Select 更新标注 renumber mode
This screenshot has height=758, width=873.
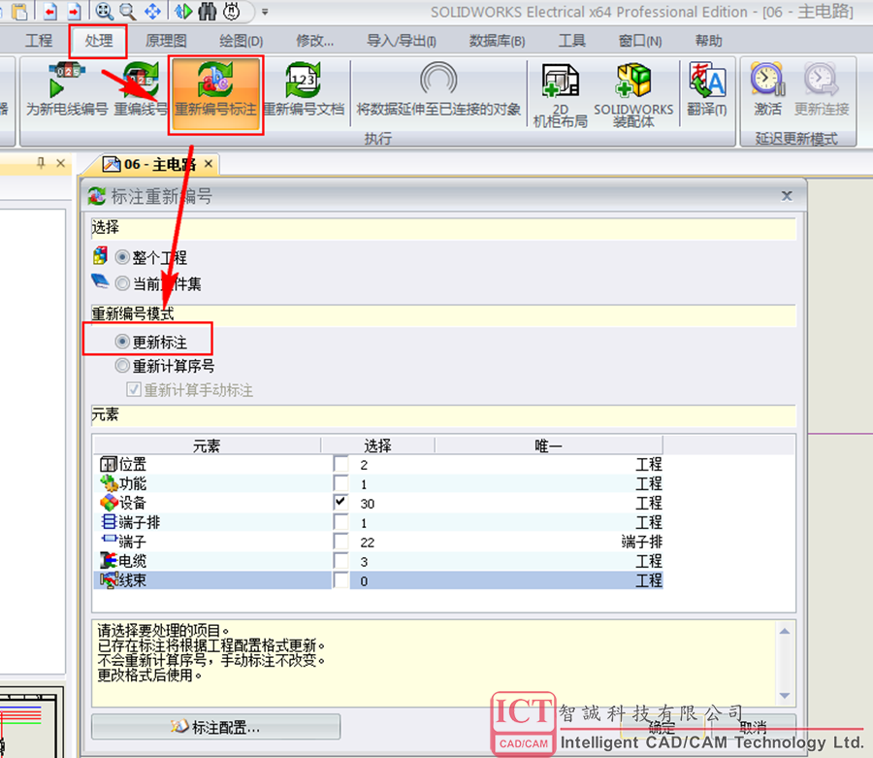coord(122,342)
